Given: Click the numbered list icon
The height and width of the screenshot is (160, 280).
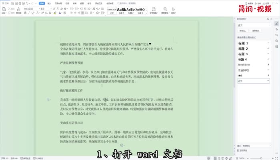Looking at the screenshot, I should tap(77, 8).
